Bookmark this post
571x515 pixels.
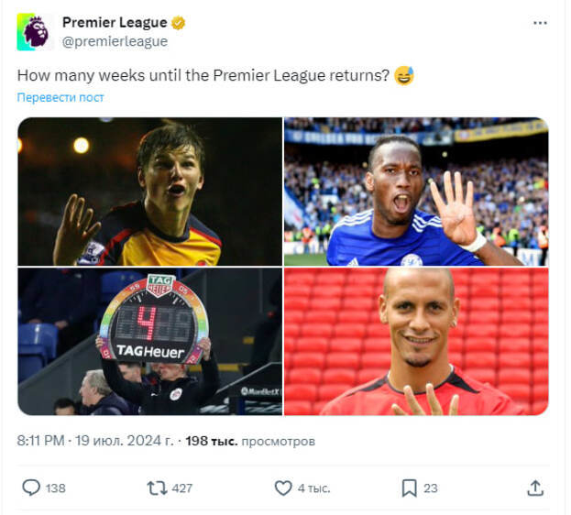(x=409, y=488)
